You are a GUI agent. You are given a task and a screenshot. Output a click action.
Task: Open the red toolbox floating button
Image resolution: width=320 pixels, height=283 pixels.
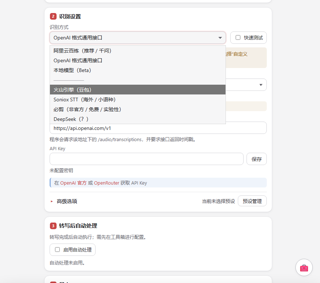[304, 267]
